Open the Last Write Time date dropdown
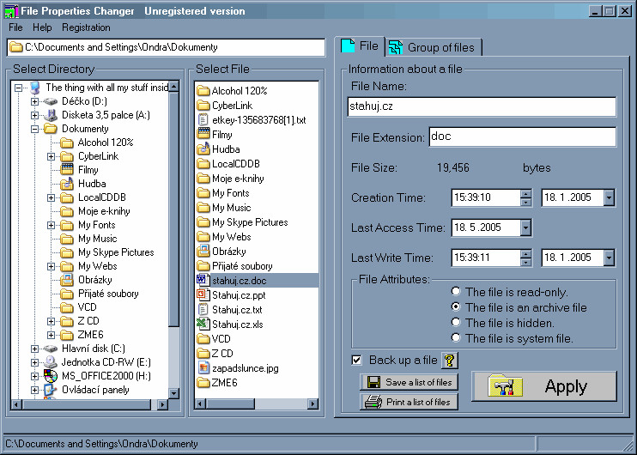 coord(609,258)
